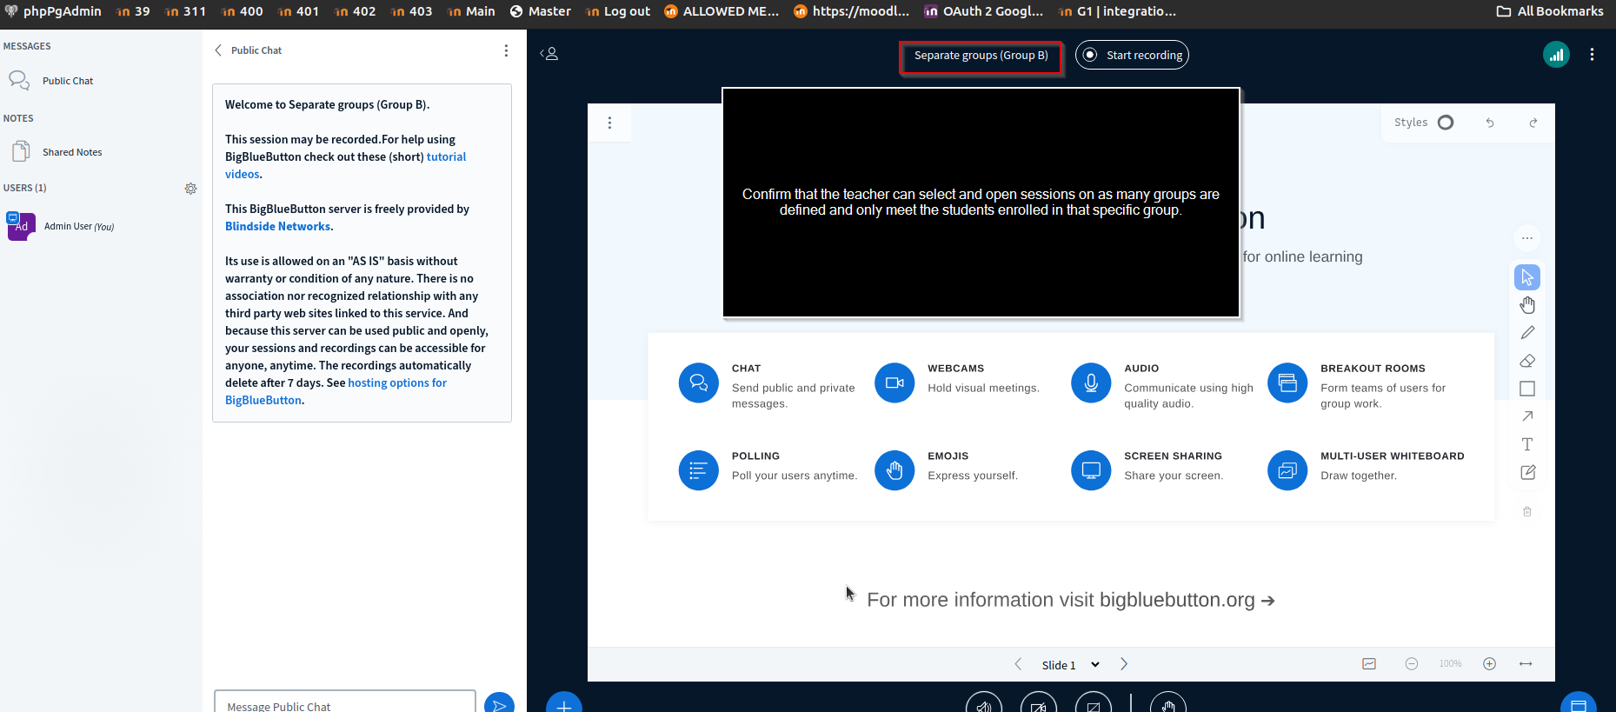Open the connection status indicator
The height and width of the screenshot is (712, 1616).
click(x=1556, y=55)
